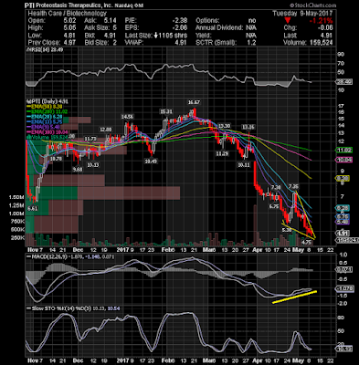The height and width of the screenshot is (365, 359).
Task: Click the Slow STO value tag on right
Action: 343,349
